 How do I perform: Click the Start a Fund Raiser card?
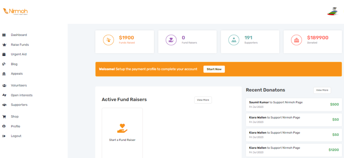click(122, 133)
